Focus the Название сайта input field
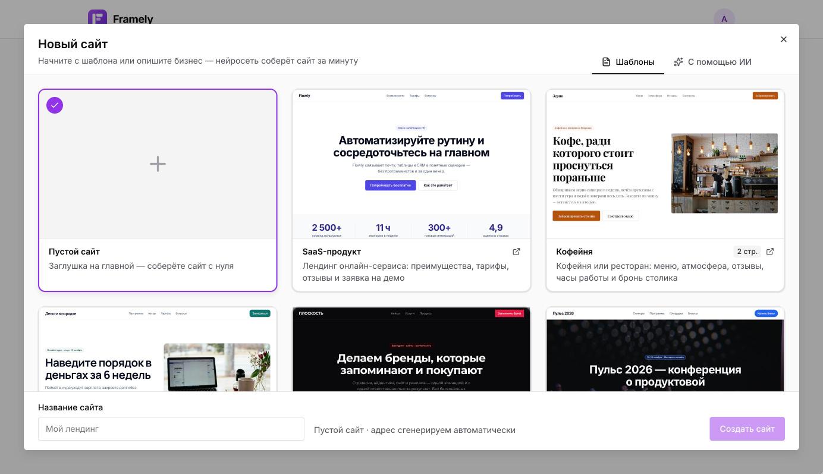The width and height of the screenshot is (823, 474). click(171, 429)
